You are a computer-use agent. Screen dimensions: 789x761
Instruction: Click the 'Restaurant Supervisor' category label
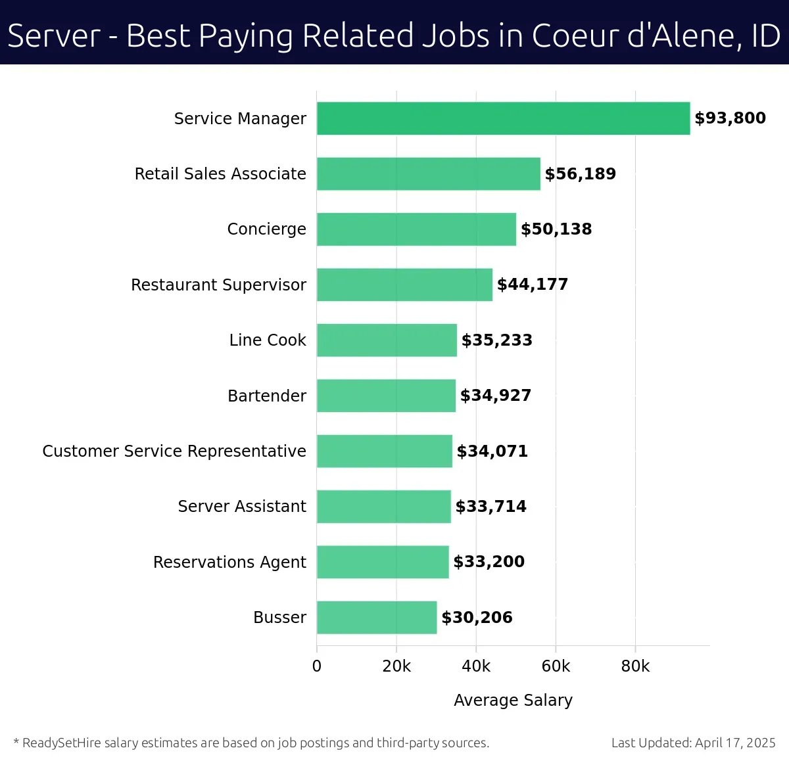(218, 285)
